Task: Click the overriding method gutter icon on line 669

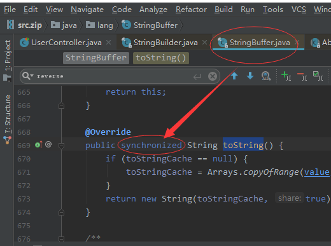Action: pos(39,145)
